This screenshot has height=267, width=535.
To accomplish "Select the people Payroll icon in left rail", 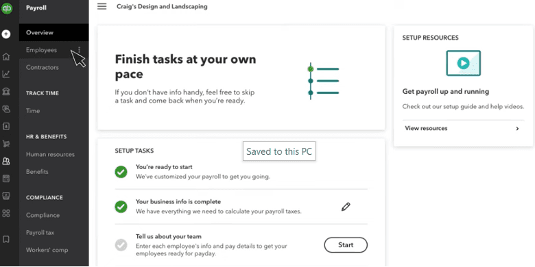I will coord(6,161).
